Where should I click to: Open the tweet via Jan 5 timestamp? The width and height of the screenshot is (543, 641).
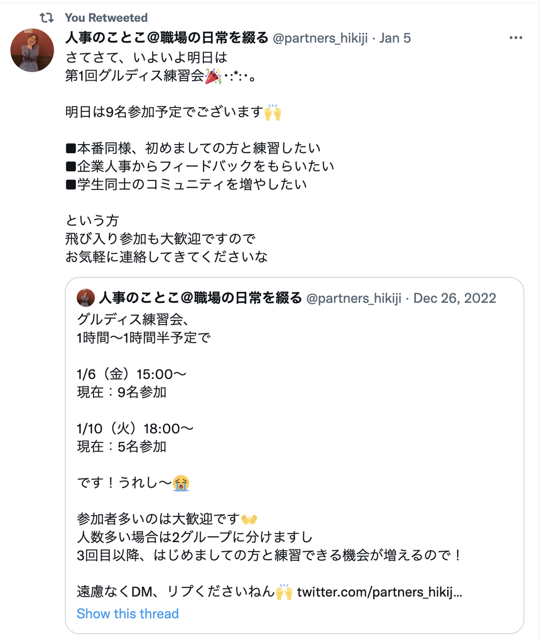point(395,38)
